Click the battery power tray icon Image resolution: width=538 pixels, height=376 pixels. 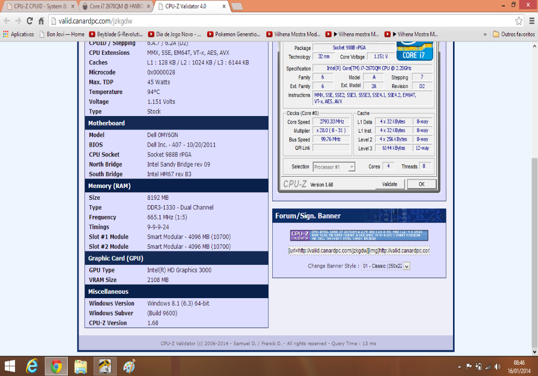coord(479,367)
